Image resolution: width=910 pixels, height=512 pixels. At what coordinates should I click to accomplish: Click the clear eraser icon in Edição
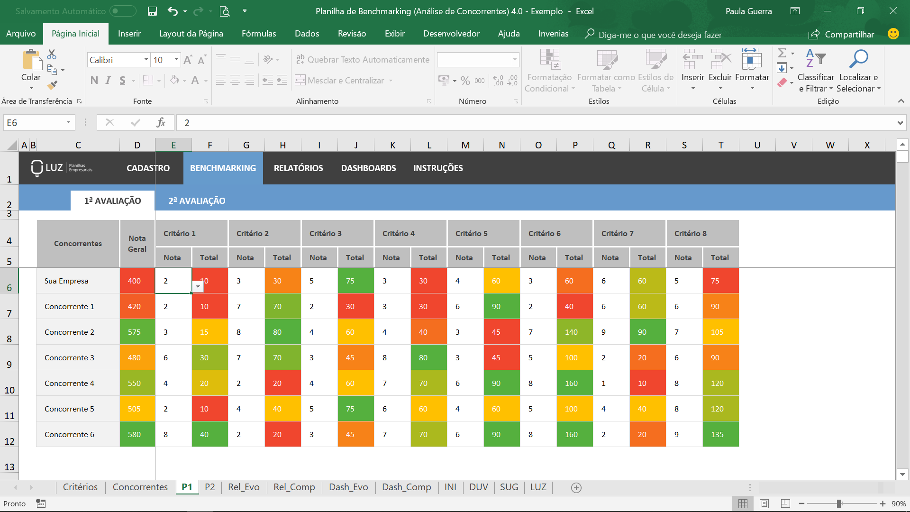(782, 82)
